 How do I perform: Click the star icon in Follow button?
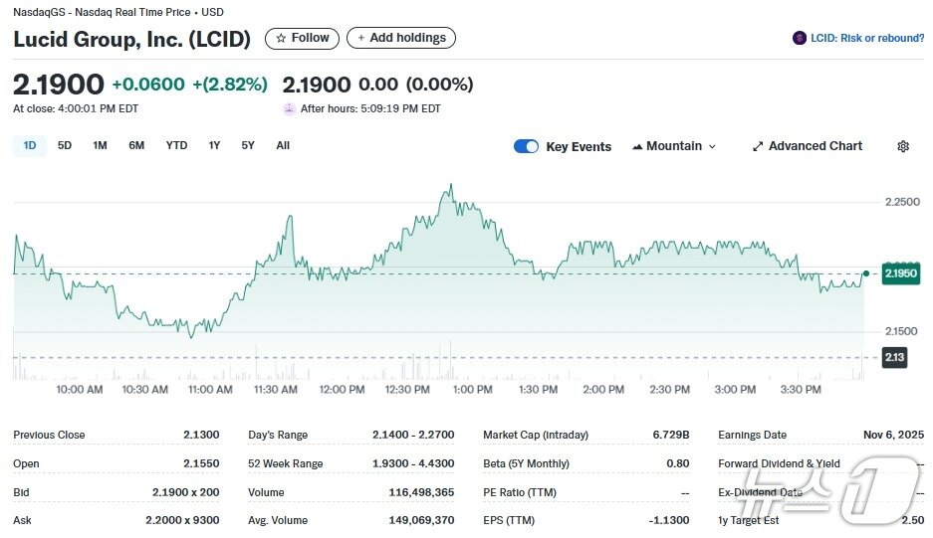281,38
